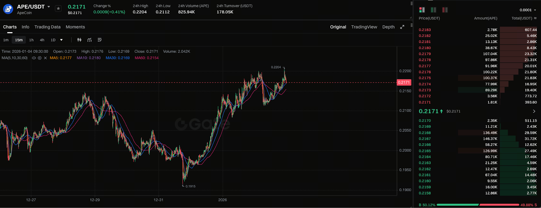Image resolution: width=541 pixels, height=208 pixels.
Task: Open the candlestick chart type icon
Action: [79, 40]
